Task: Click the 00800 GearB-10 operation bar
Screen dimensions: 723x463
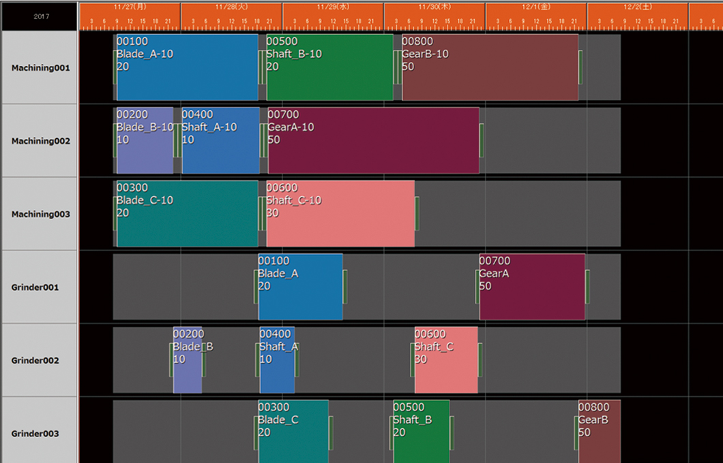Action: pos(488,68)
